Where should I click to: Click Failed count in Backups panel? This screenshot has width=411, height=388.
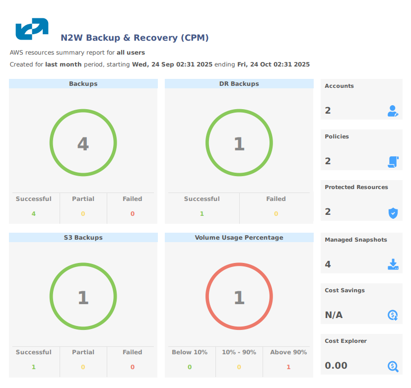click(133, 214)
